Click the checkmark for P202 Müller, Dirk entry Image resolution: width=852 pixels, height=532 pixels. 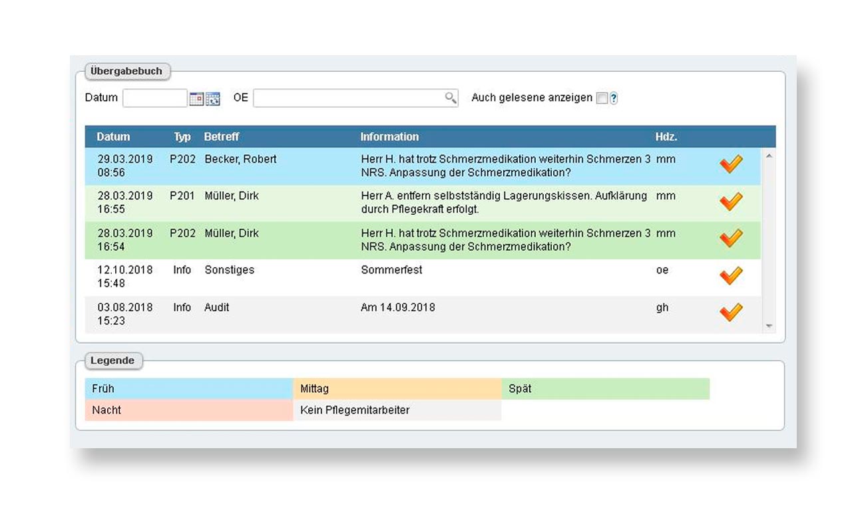(731, 238)
